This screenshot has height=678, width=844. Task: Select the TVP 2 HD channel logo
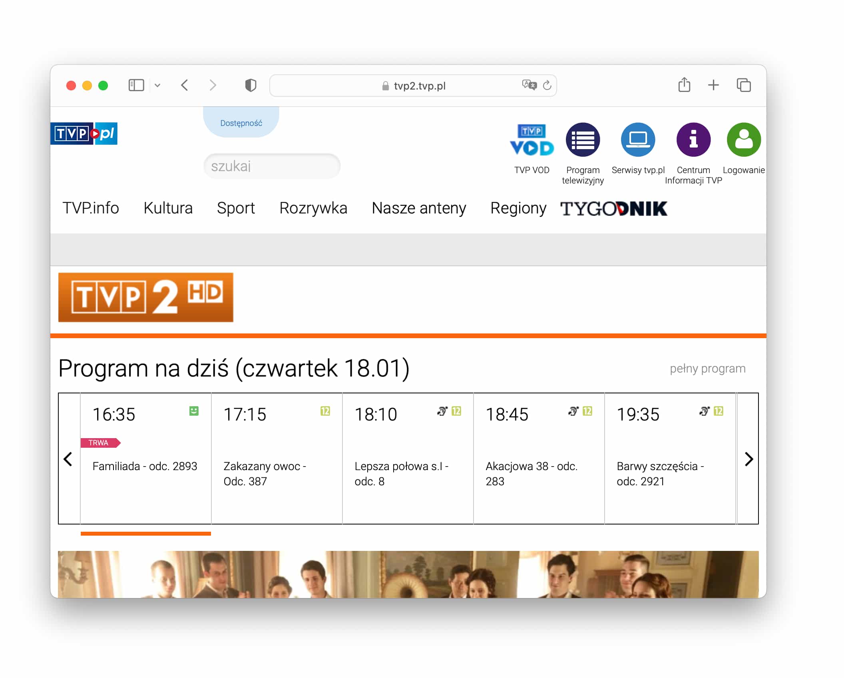(145, 297)
